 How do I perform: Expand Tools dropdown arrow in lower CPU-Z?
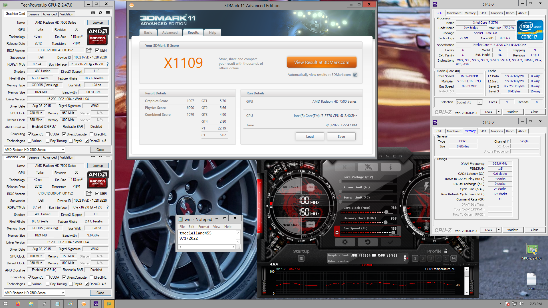[499, 230]
